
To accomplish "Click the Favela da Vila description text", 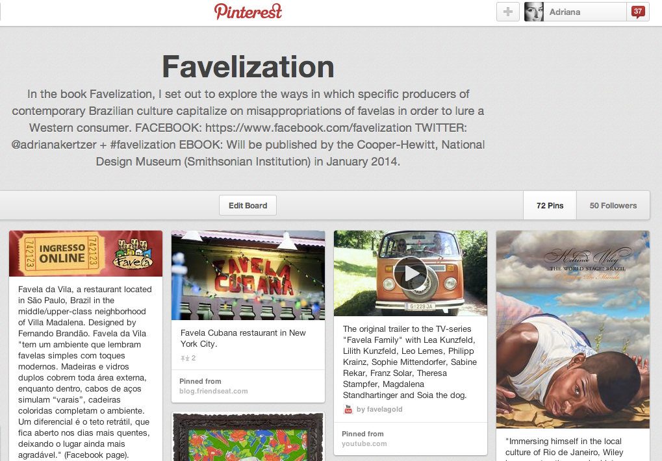I will pos(85,372).
